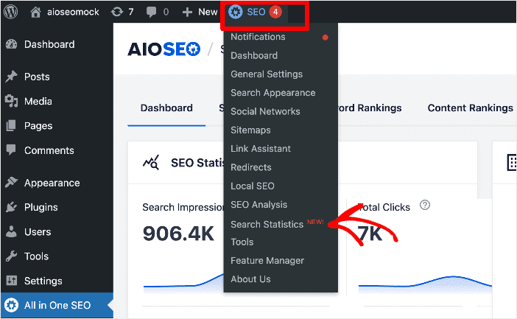
Task: Open the SEO admin bar menu
Action: (x=256, y=13)
